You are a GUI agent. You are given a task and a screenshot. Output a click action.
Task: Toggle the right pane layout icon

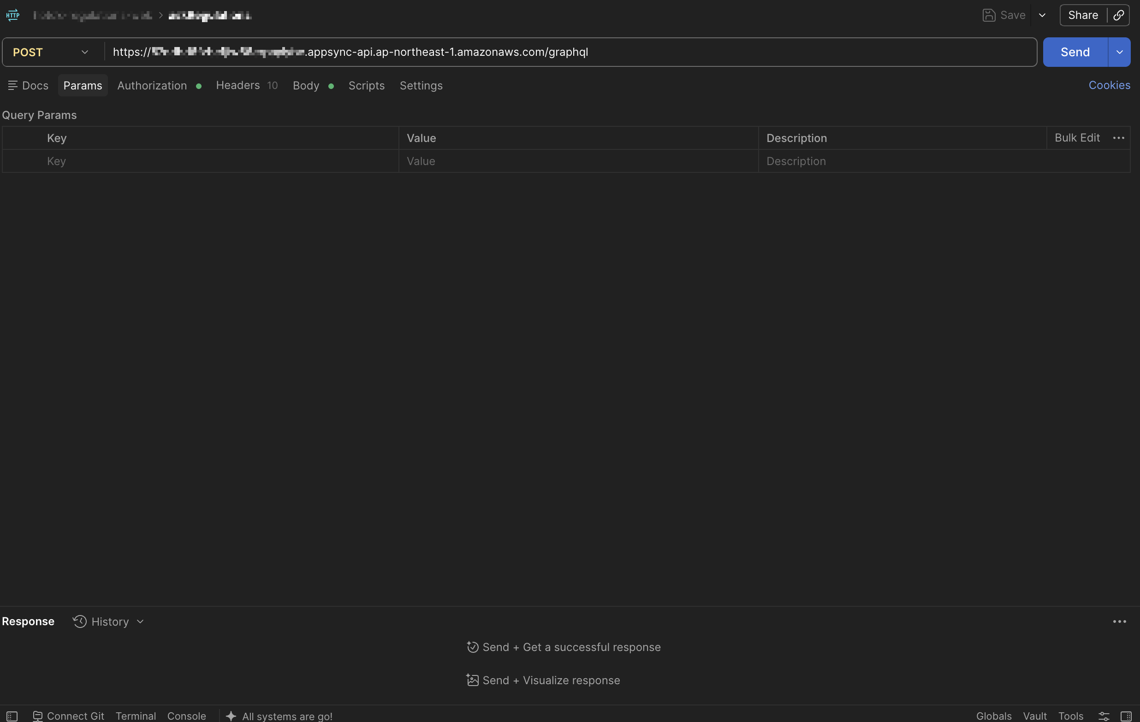[1126, 716]
